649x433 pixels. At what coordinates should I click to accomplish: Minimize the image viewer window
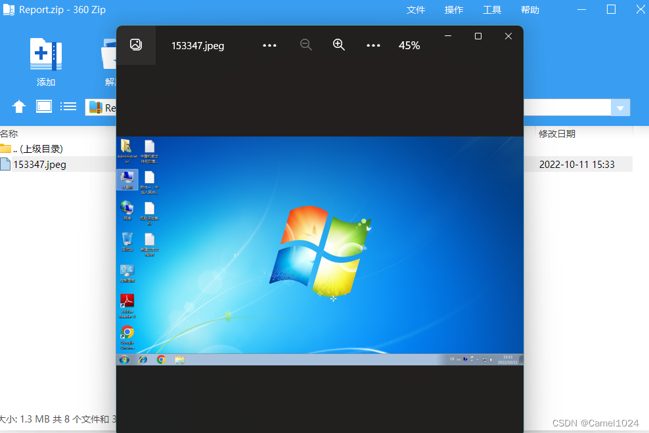448,36
